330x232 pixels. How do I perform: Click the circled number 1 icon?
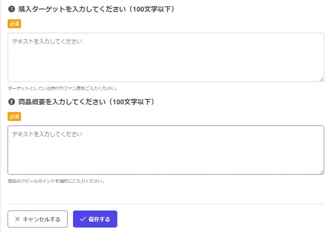click(x=11, y=9)
